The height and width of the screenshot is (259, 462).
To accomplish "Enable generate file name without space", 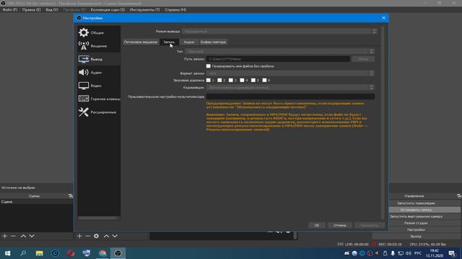I will 209,66.
